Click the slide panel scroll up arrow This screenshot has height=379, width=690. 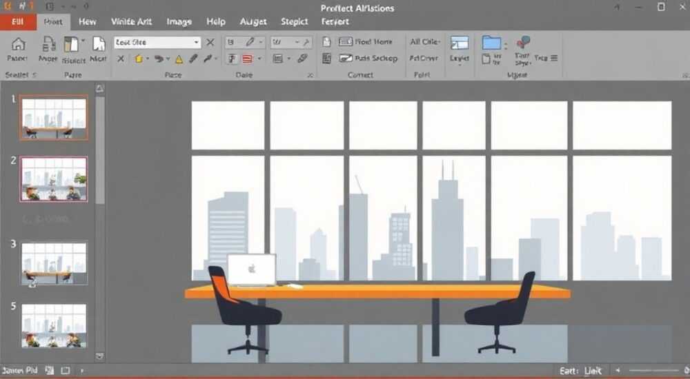point(100,89)
